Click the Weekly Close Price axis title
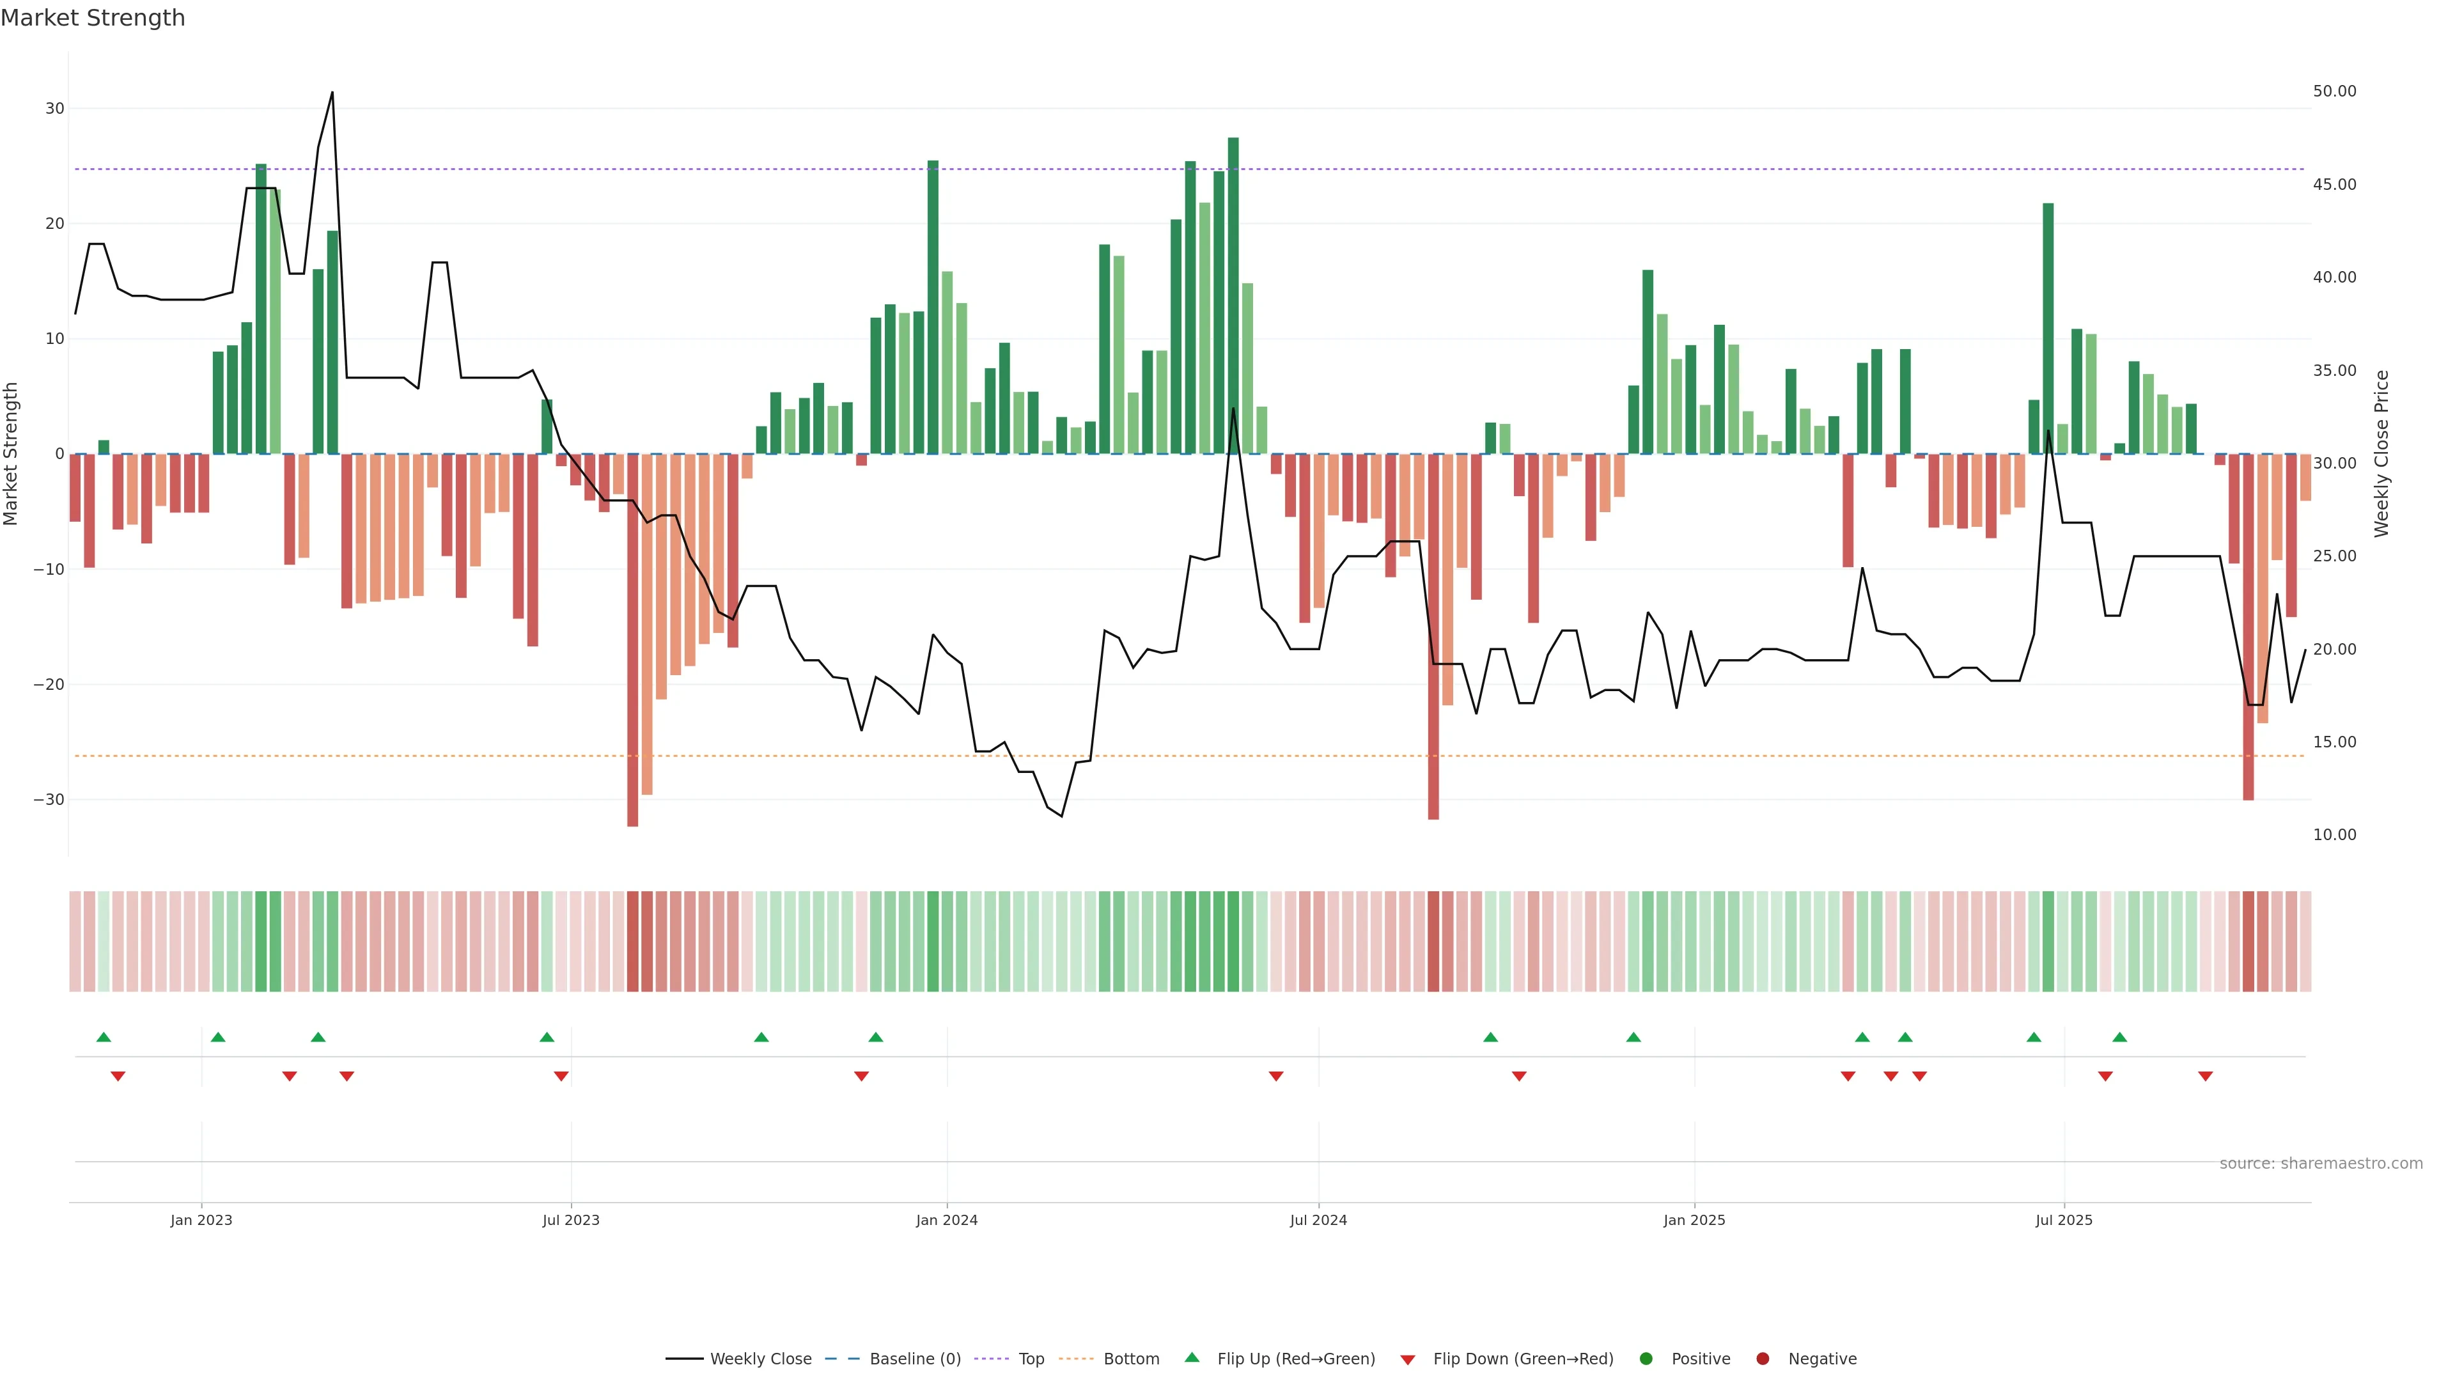The height and width of the screenshot is (1381, 2455). pyautogui.click(x=2381, y=454)
